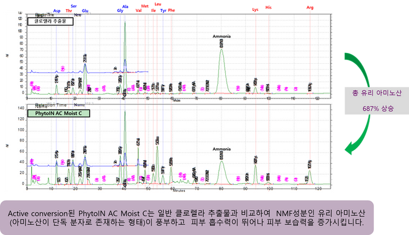
Task: Click the red Val label
Action: 138,10
